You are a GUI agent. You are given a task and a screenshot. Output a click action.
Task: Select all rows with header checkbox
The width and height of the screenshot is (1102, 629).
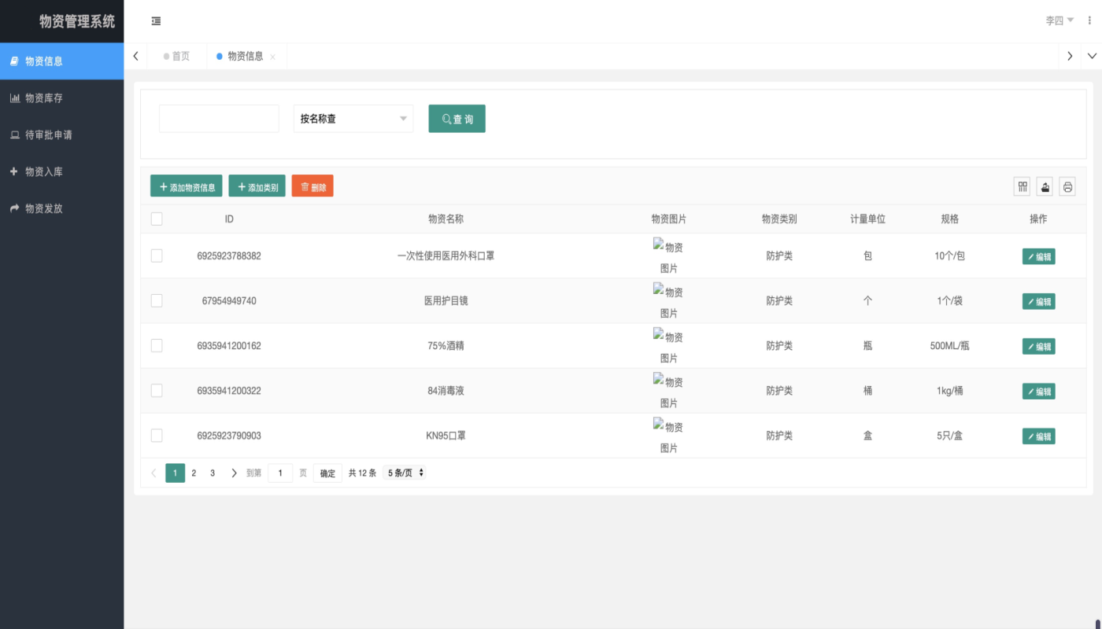157,219
